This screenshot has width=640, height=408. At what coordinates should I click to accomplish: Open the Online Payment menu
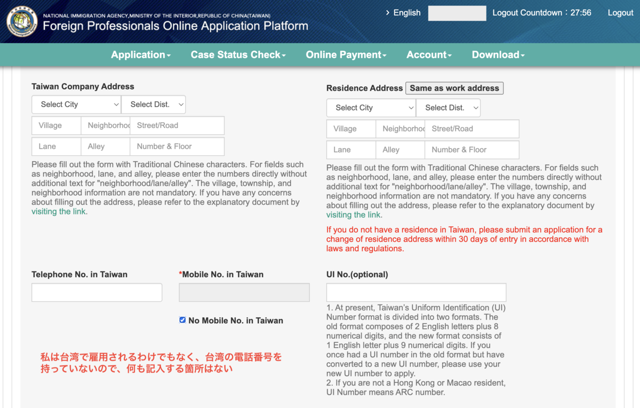[x=346, y=54]
